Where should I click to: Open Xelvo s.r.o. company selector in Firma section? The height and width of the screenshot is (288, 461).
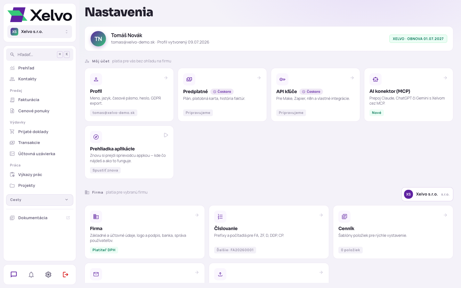(x=427, y=194)
